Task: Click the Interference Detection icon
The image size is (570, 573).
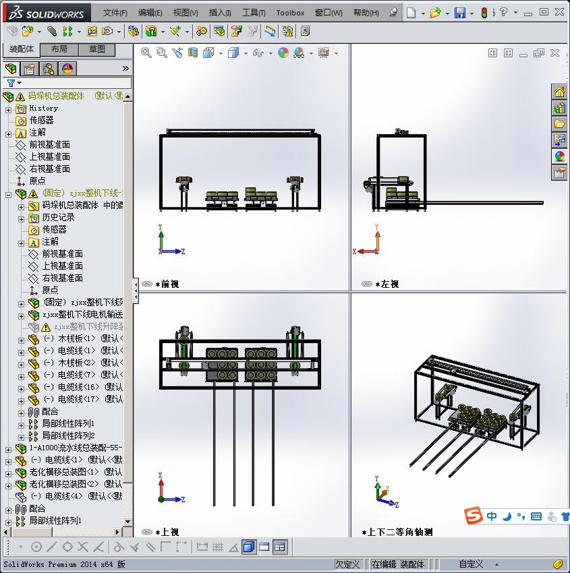Action: pos(270,32)
